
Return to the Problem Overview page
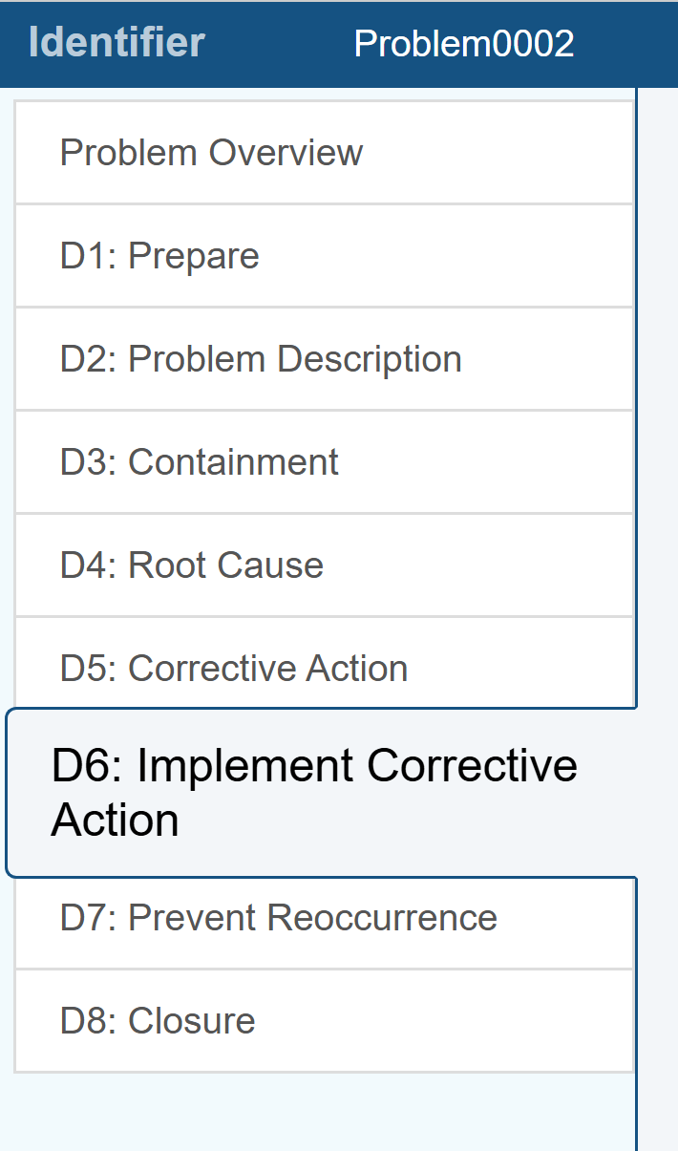(211, 153)
